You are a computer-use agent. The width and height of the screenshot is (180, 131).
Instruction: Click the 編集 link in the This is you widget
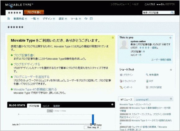pyautogui.click(x=154, y=48)
